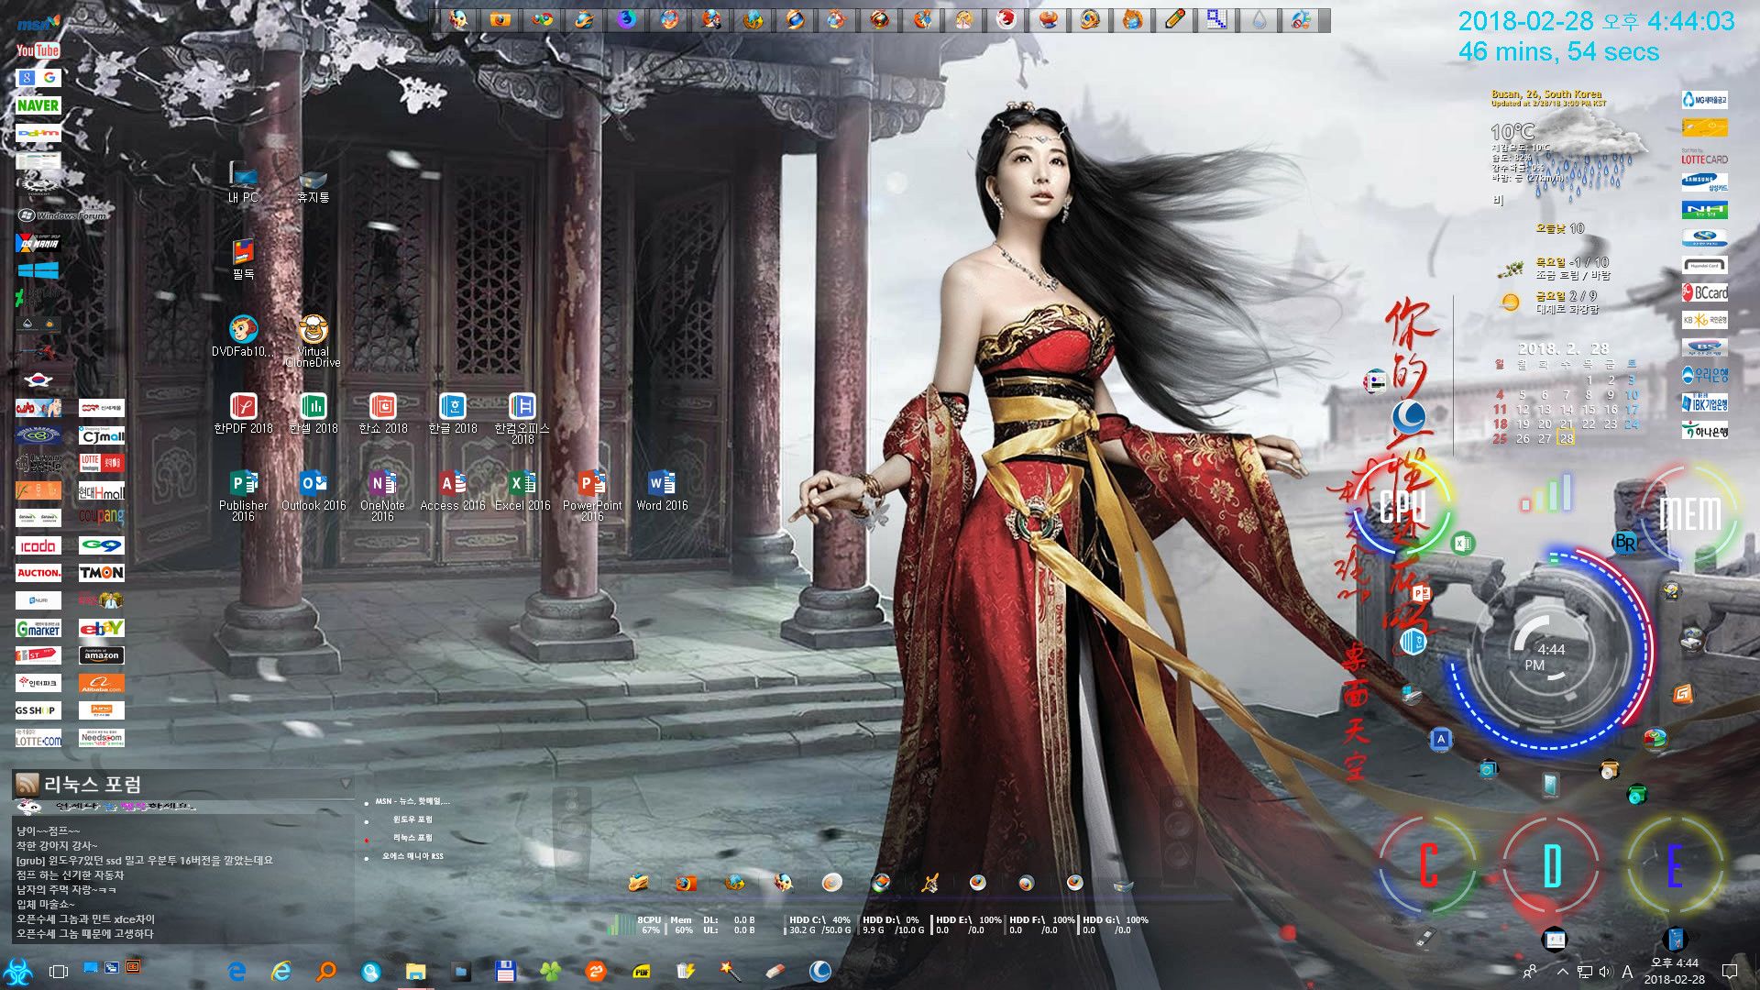
Task: Open the TMON shopping shortcut
Action: [x=101, y=573]
